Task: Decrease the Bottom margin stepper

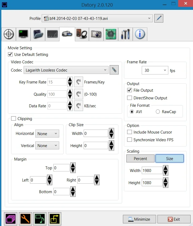Action: pyautogui.click(x=73, y=194)
